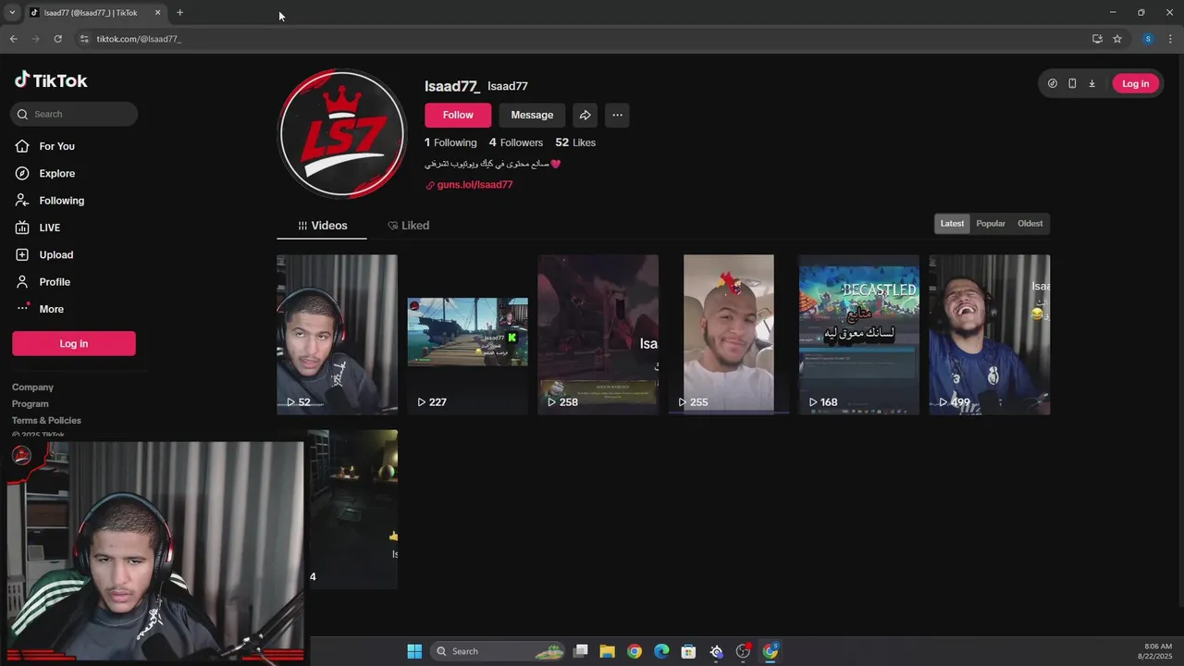
Task: Click the address bar URL
Action: point(139,39)
